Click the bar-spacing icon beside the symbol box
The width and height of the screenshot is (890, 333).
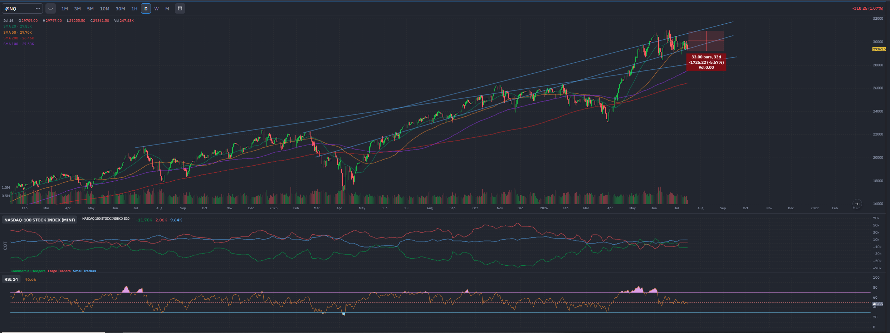click(50, 9)
